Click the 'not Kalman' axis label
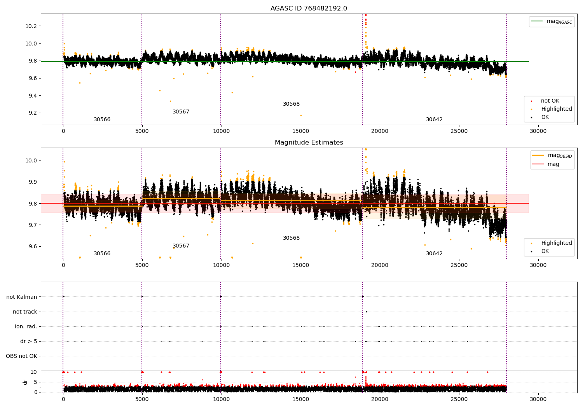583x408 pixels. point(22,297)
